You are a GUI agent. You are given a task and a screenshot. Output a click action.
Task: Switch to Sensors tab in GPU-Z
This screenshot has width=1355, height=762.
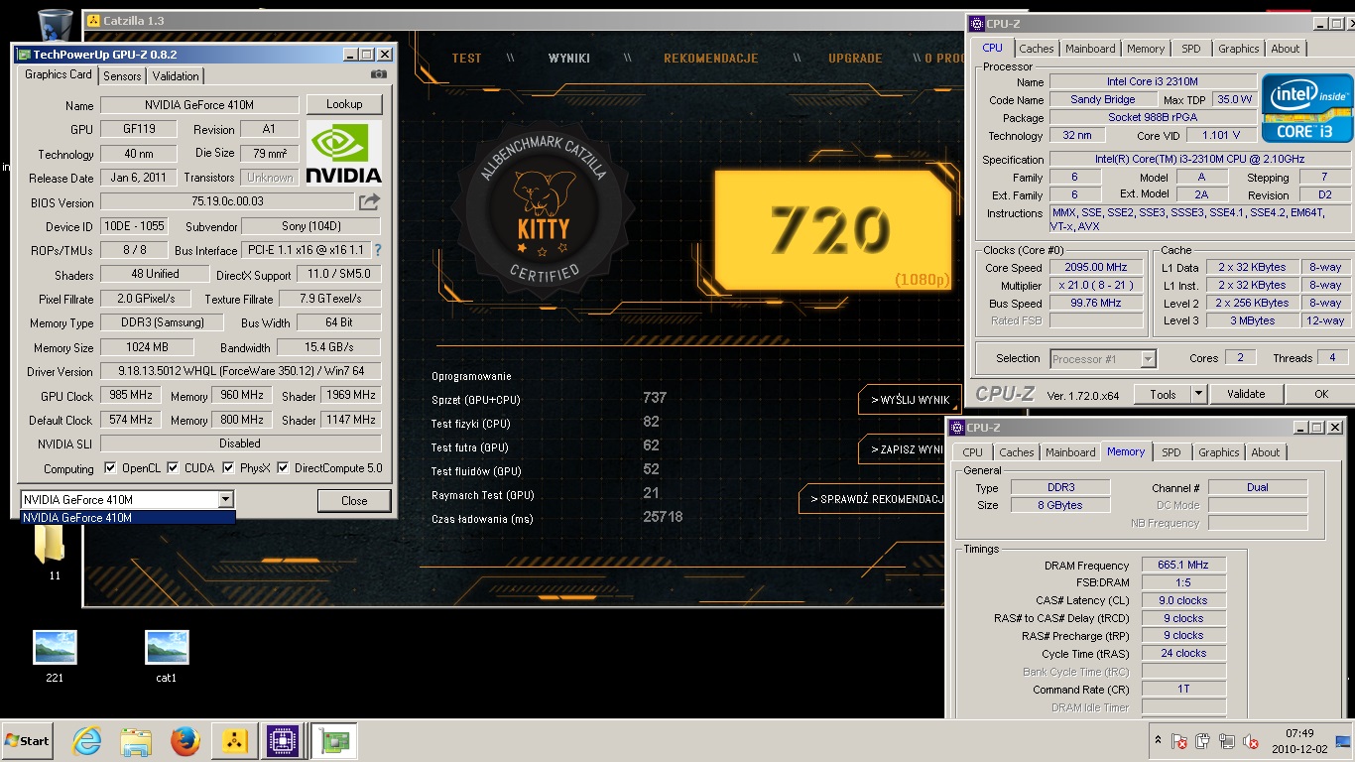(122, 75)
